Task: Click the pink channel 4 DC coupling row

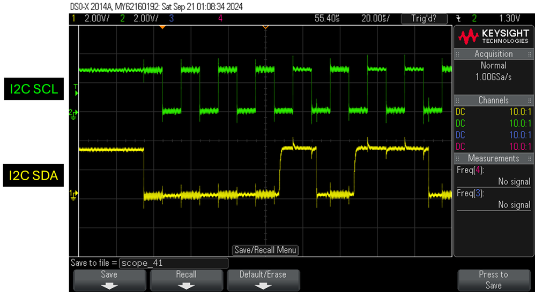Action: click(493, 147)
